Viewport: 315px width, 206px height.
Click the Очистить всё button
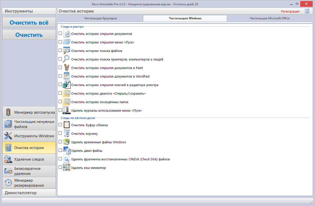[29, 22]
